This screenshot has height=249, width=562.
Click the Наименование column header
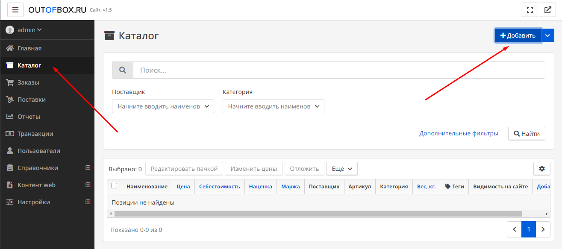point(147,187)
